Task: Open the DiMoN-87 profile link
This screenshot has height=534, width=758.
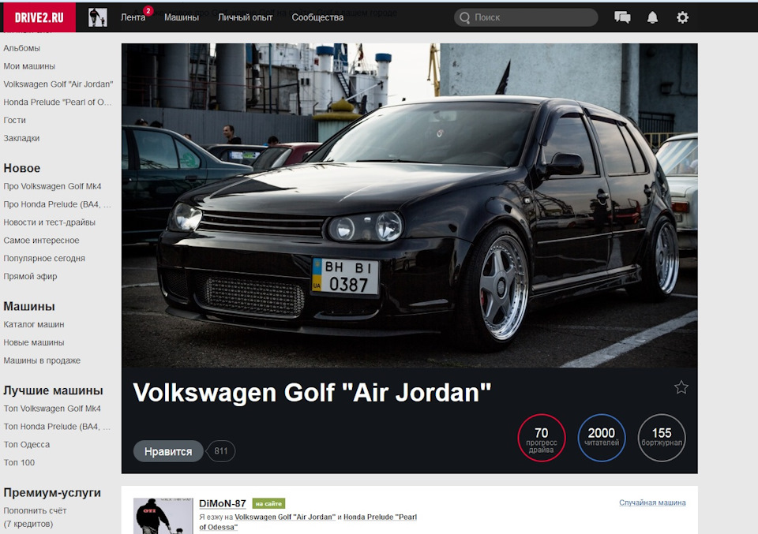Action: (x=223, y=503)
